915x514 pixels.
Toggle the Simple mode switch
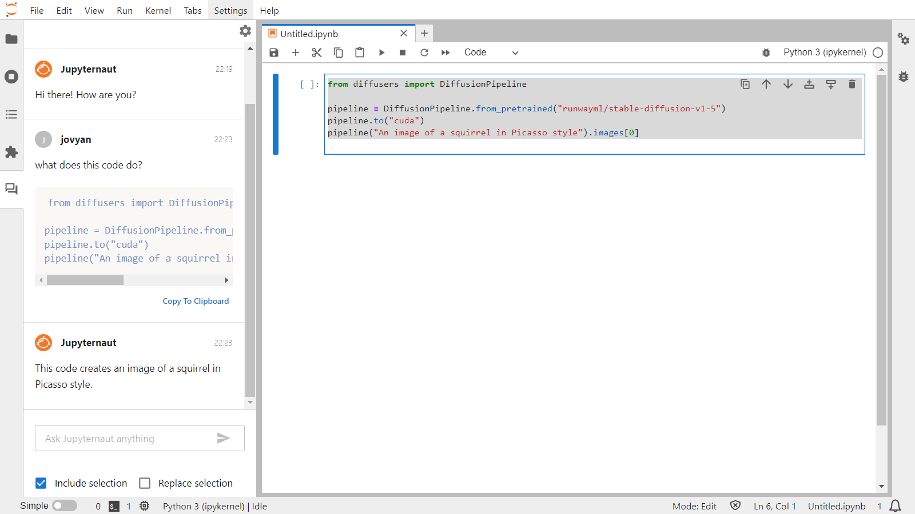64,505
